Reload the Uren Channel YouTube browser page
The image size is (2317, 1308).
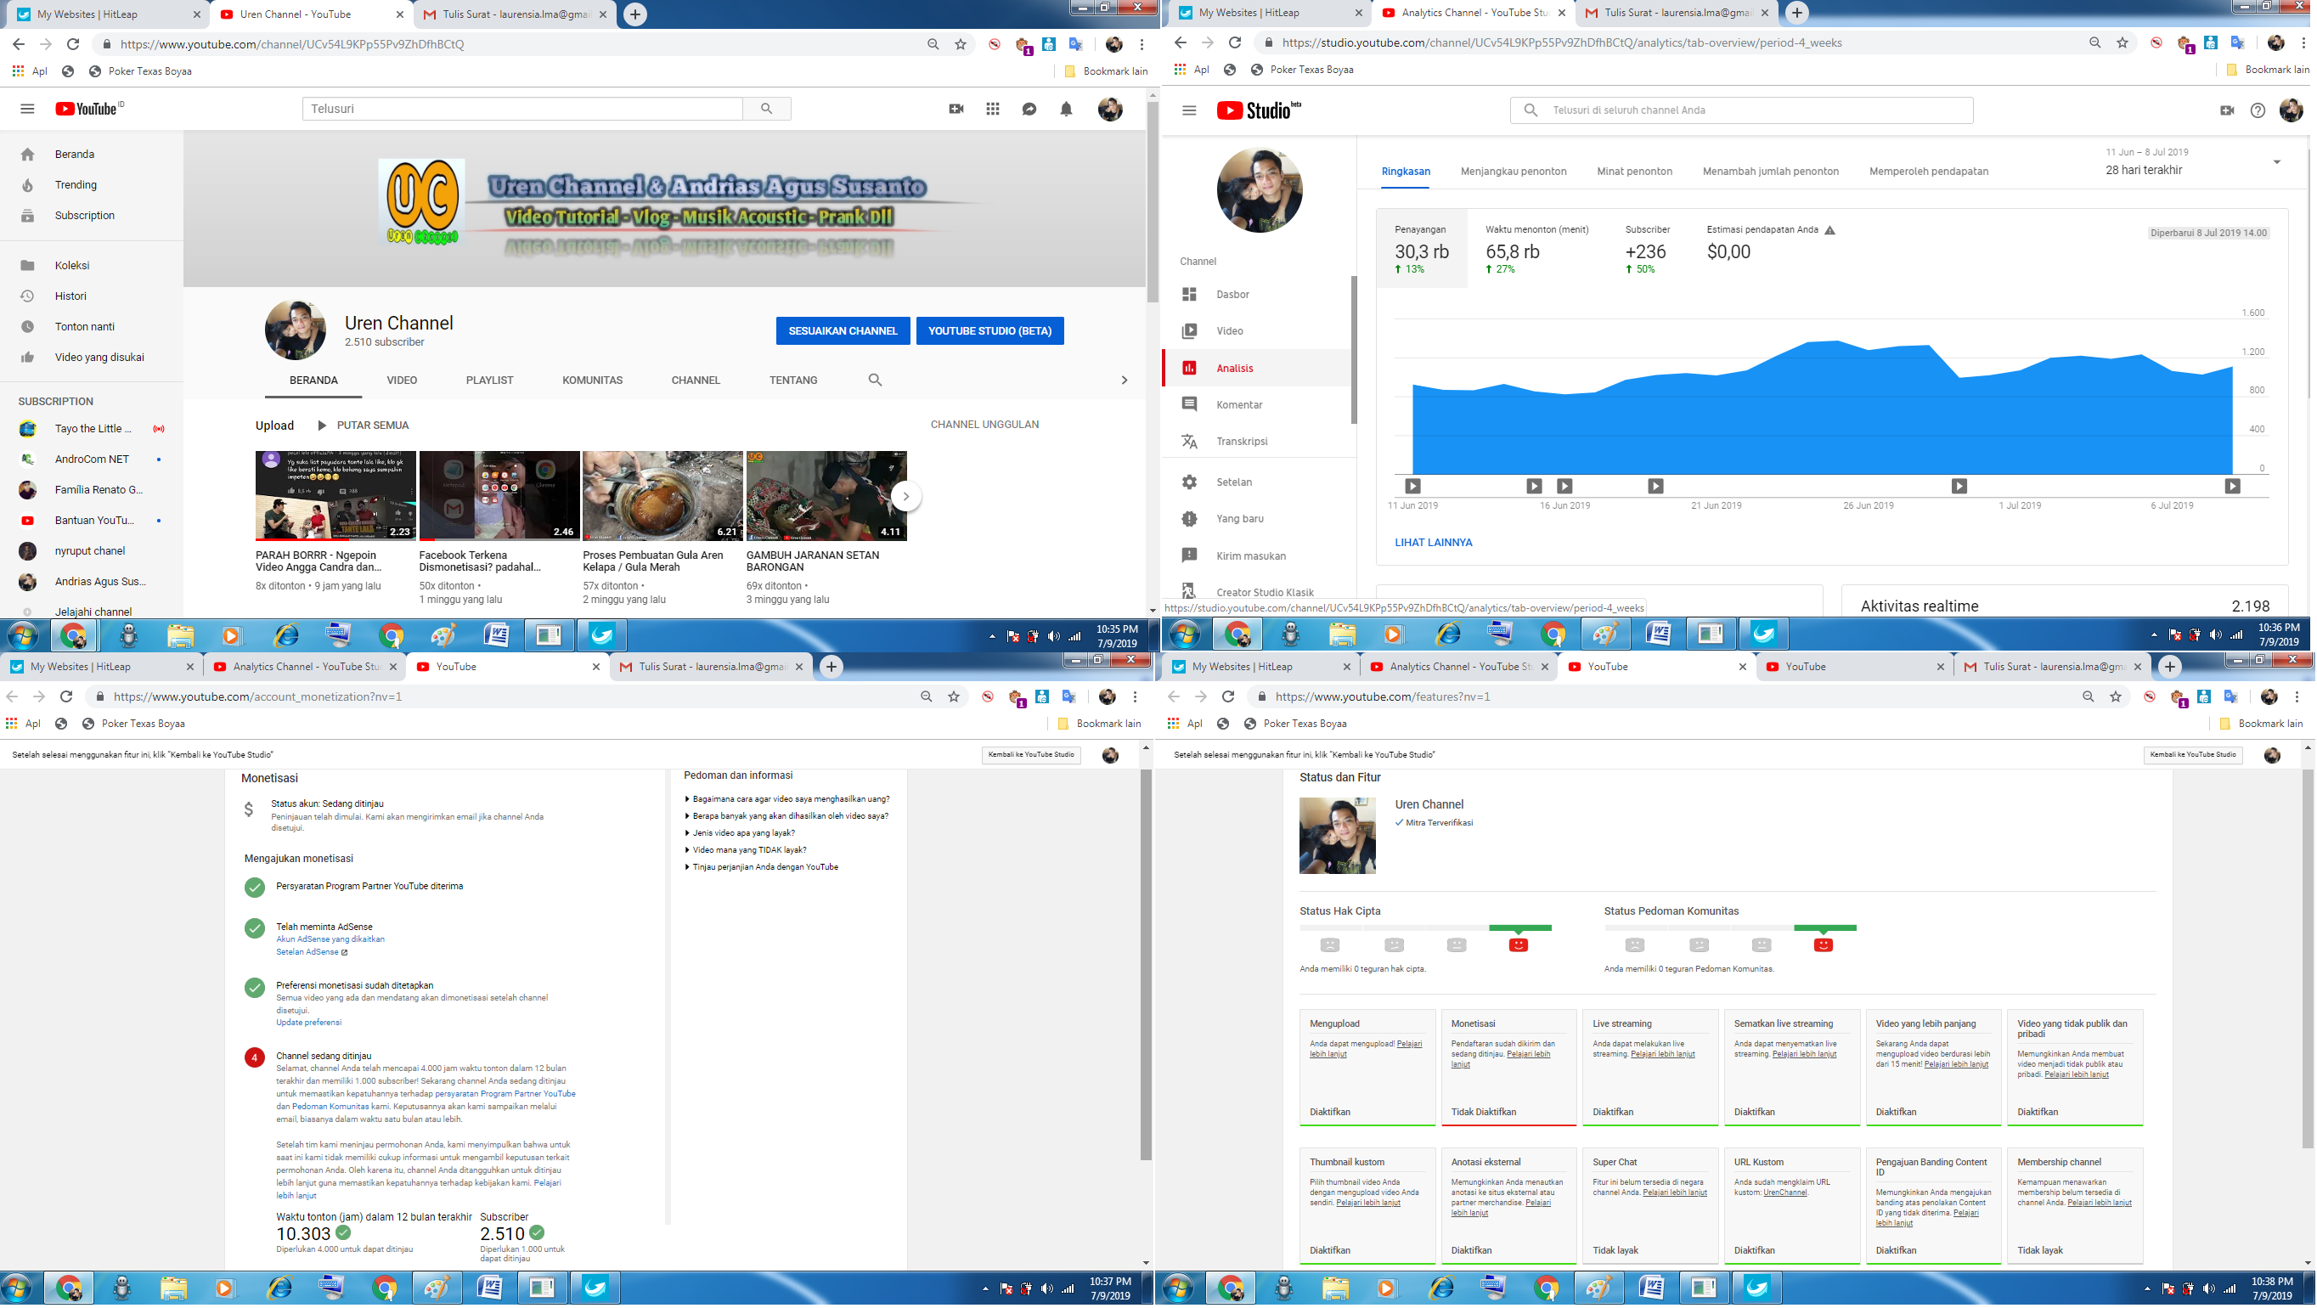click(73, 44)
